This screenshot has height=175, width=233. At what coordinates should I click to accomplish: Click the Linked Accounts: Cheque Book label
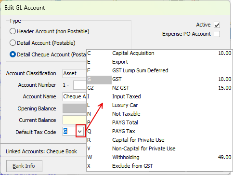point(41,151)
